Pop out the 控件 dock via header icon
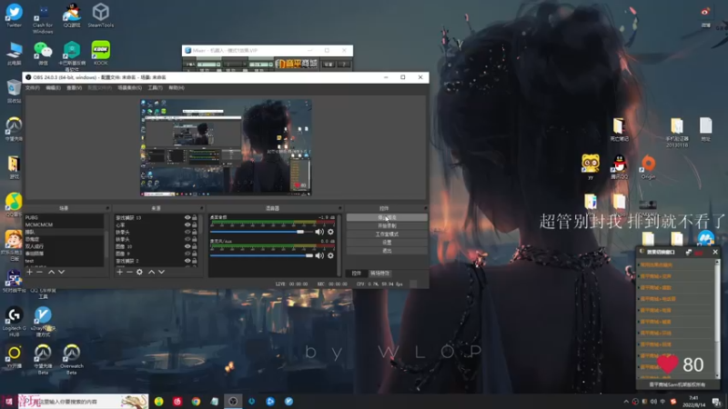This screenshot has height=409, width=728. click(425, 208)
